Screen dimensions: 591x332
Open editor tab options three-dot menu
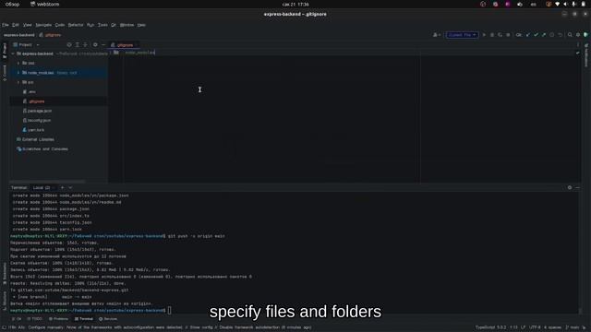click(578, 45)
